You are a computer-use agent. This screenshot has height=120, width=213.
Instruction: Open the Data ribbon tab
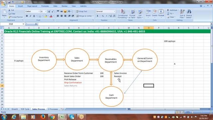pyautogui.click(x=55, y=6)
